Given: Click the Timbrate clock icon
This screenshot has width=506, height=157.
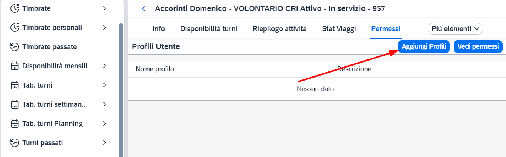Looking at the screenshot, I should click(x=15, y=8).
